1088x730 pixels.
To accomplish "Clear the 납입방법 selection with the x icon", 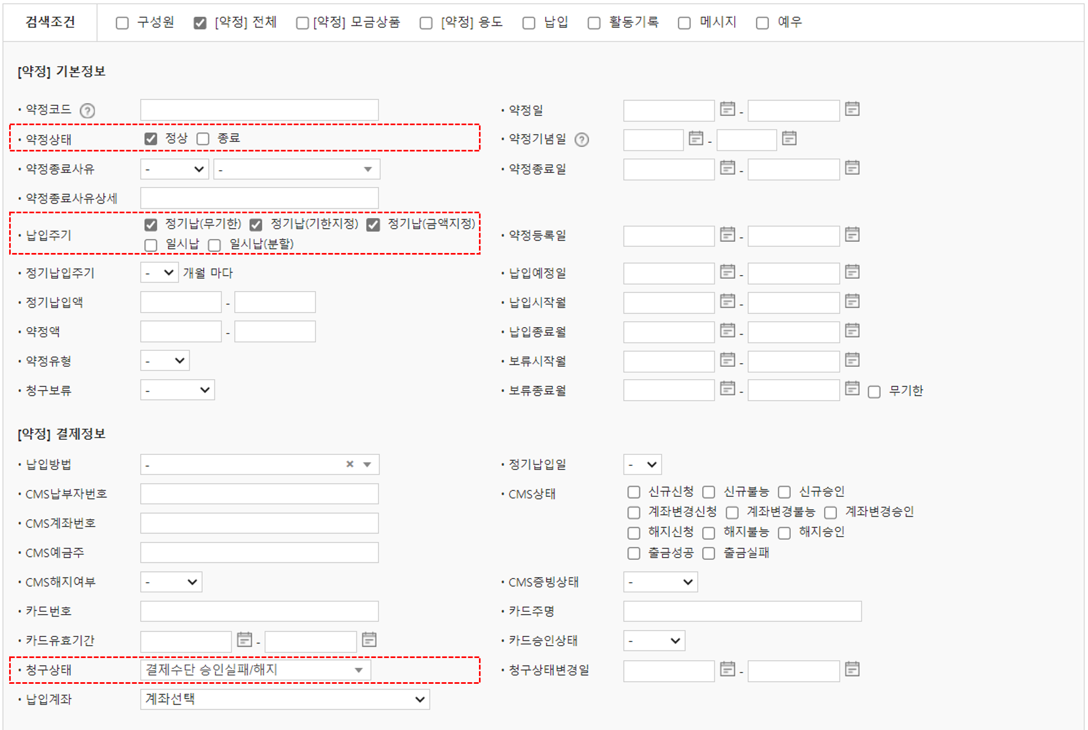I will pyautogui.click(x=350, y=464).
